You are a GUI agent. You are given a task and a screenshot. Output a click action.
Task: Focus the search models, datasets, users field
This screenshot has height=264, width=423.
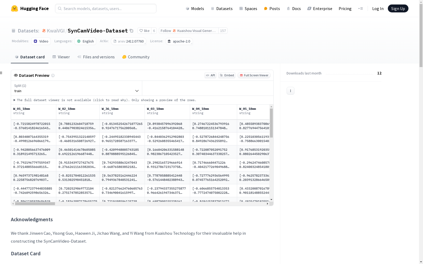(106, 8)
